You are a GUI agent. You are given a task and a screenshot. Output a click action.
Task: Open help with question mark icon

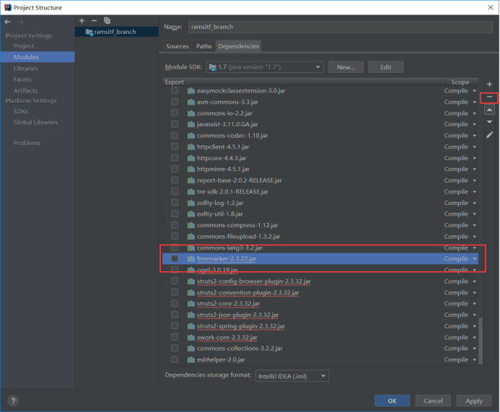click(x=13, y=401)
